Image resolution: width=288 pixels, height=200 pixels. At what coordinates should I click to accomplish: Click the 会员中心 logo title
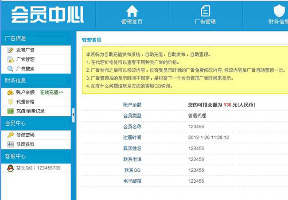47,15
